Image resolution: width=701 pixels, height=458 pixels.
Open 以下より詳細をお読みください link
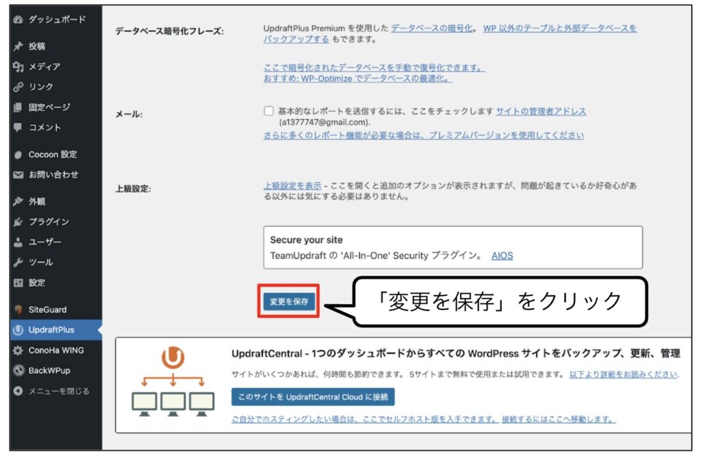623,374
